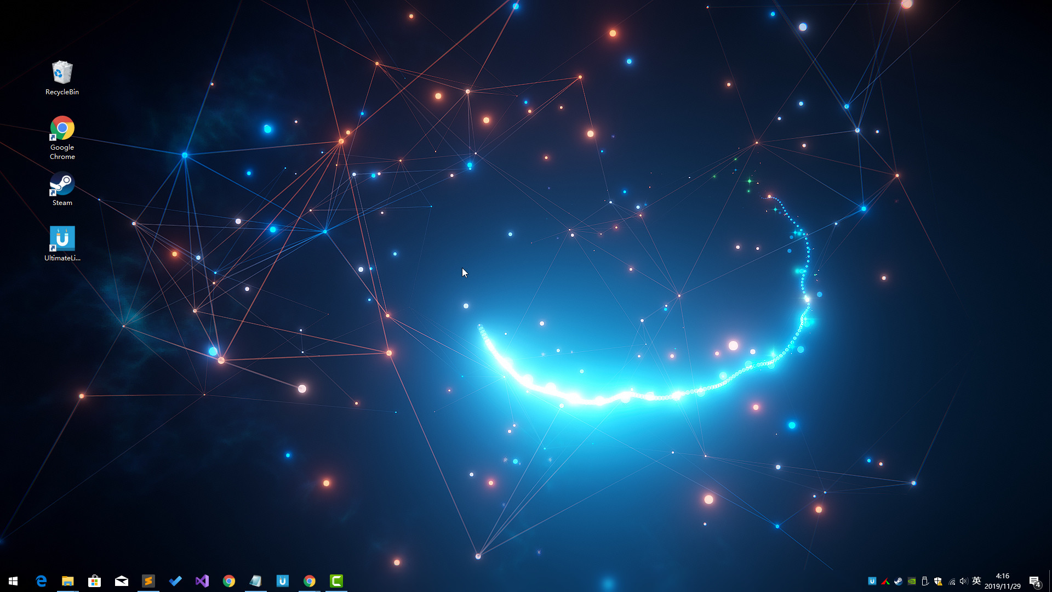Open Steam from the system tray
The image size is (1052, 592).
899,581
